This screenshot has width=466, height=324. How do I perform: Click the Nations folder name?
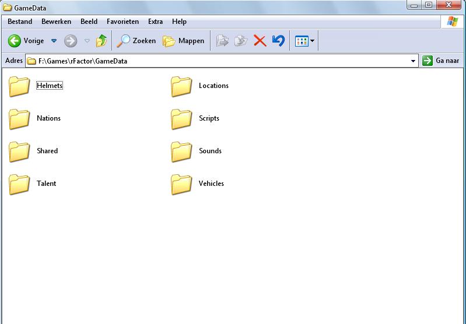[x=49, y=118]
